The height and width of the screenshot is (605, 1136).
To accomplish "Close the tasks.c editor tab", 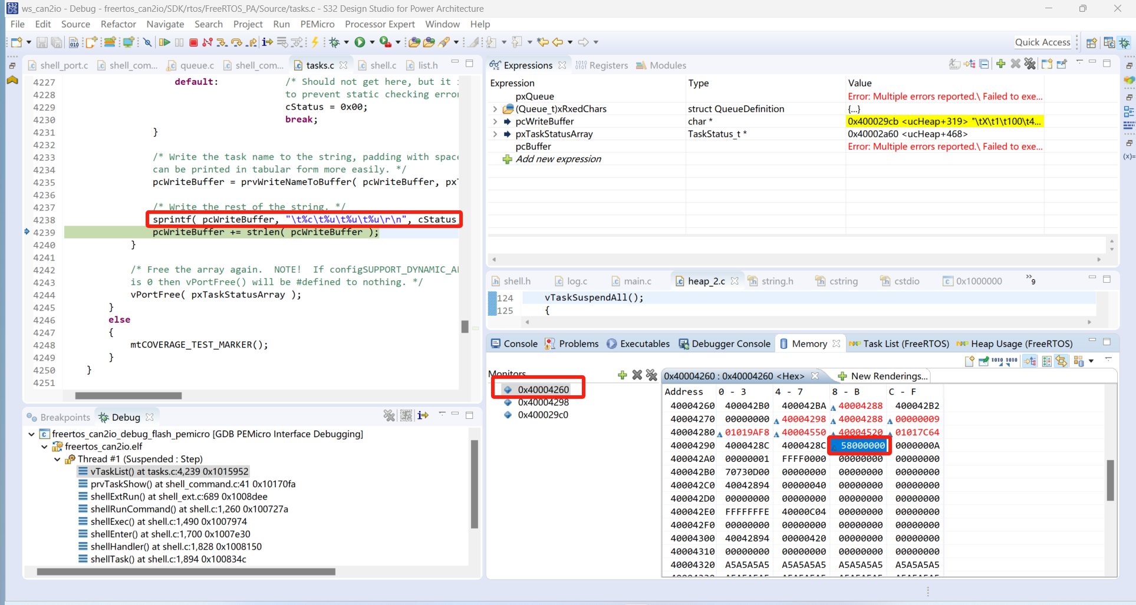I will pyautogui.click(x=344, y=65).
